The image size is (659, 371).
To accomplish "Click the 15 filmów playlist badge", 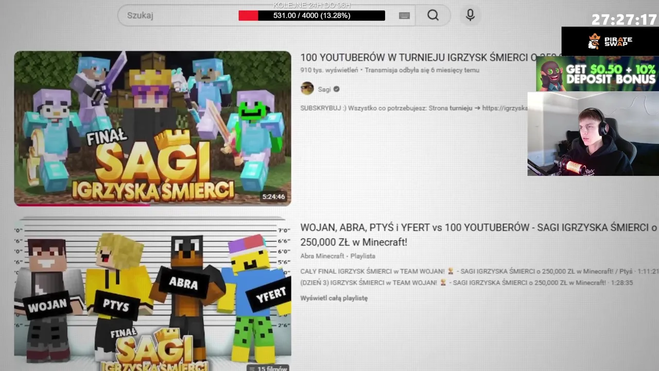I will [x=267, y=368].
